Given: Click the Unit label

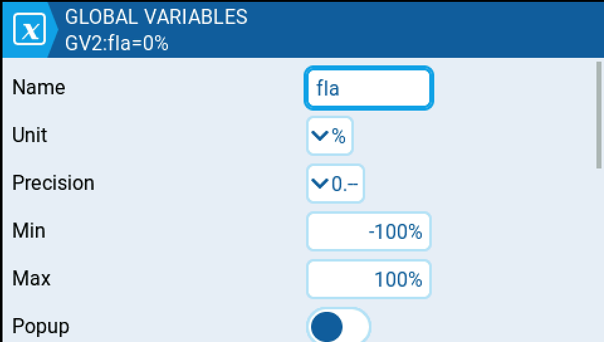Looking at the screenshot, I should [30, 135].
